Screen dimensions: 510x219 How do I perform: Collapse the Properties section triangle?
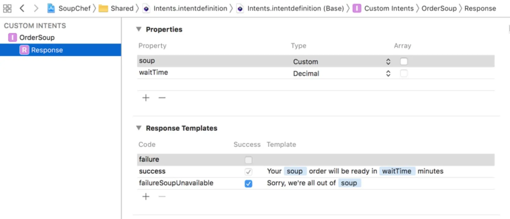[x=139, y=29]
